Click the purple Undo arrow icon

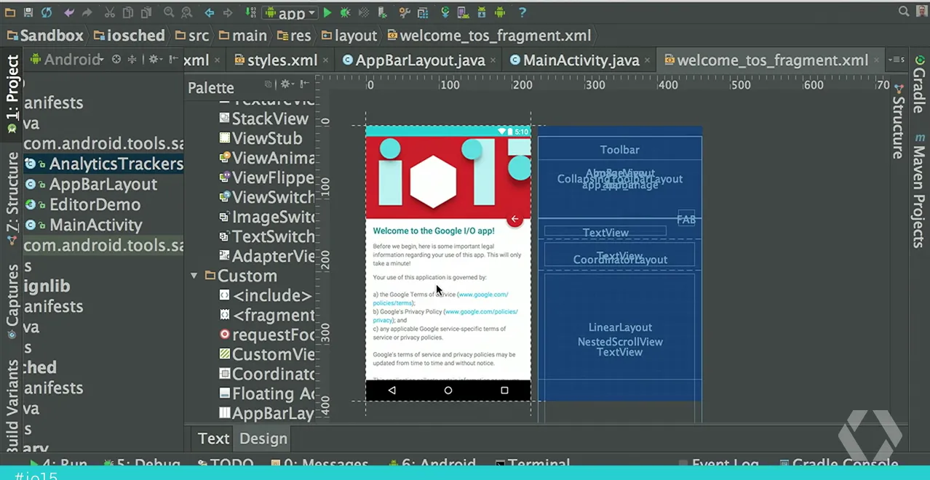pyautogui.click(x=69, y=12)
